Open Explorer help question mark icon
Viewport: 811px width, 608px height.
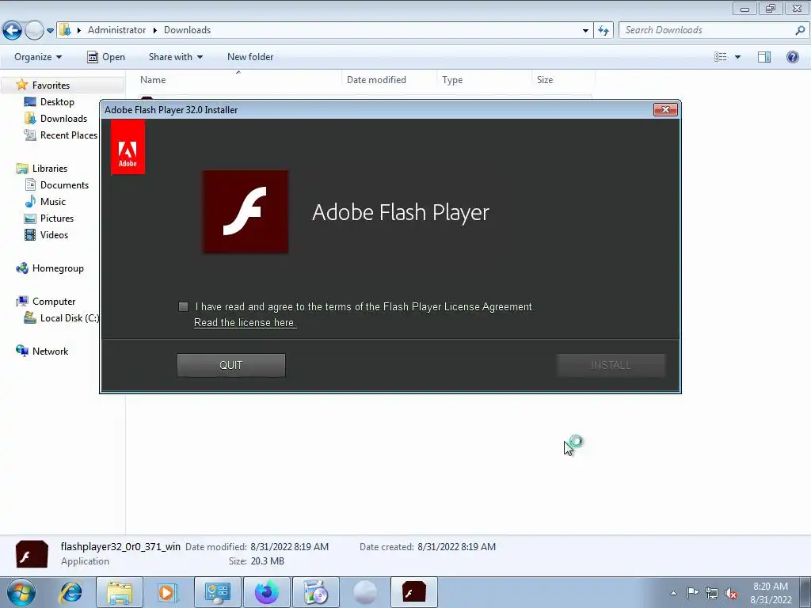[x=792, y=57]
